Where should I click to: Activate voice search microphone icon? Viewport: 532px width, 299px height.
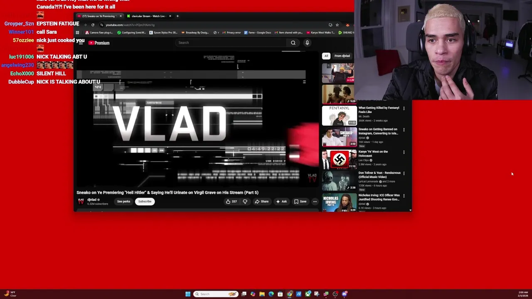point(307,43)
